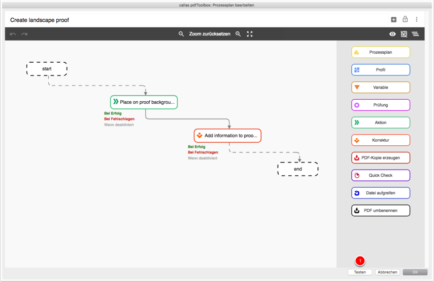Viewport: 434px width, 282px height.
Task: Toggle the side panel list icon
Action: [415, 34]
